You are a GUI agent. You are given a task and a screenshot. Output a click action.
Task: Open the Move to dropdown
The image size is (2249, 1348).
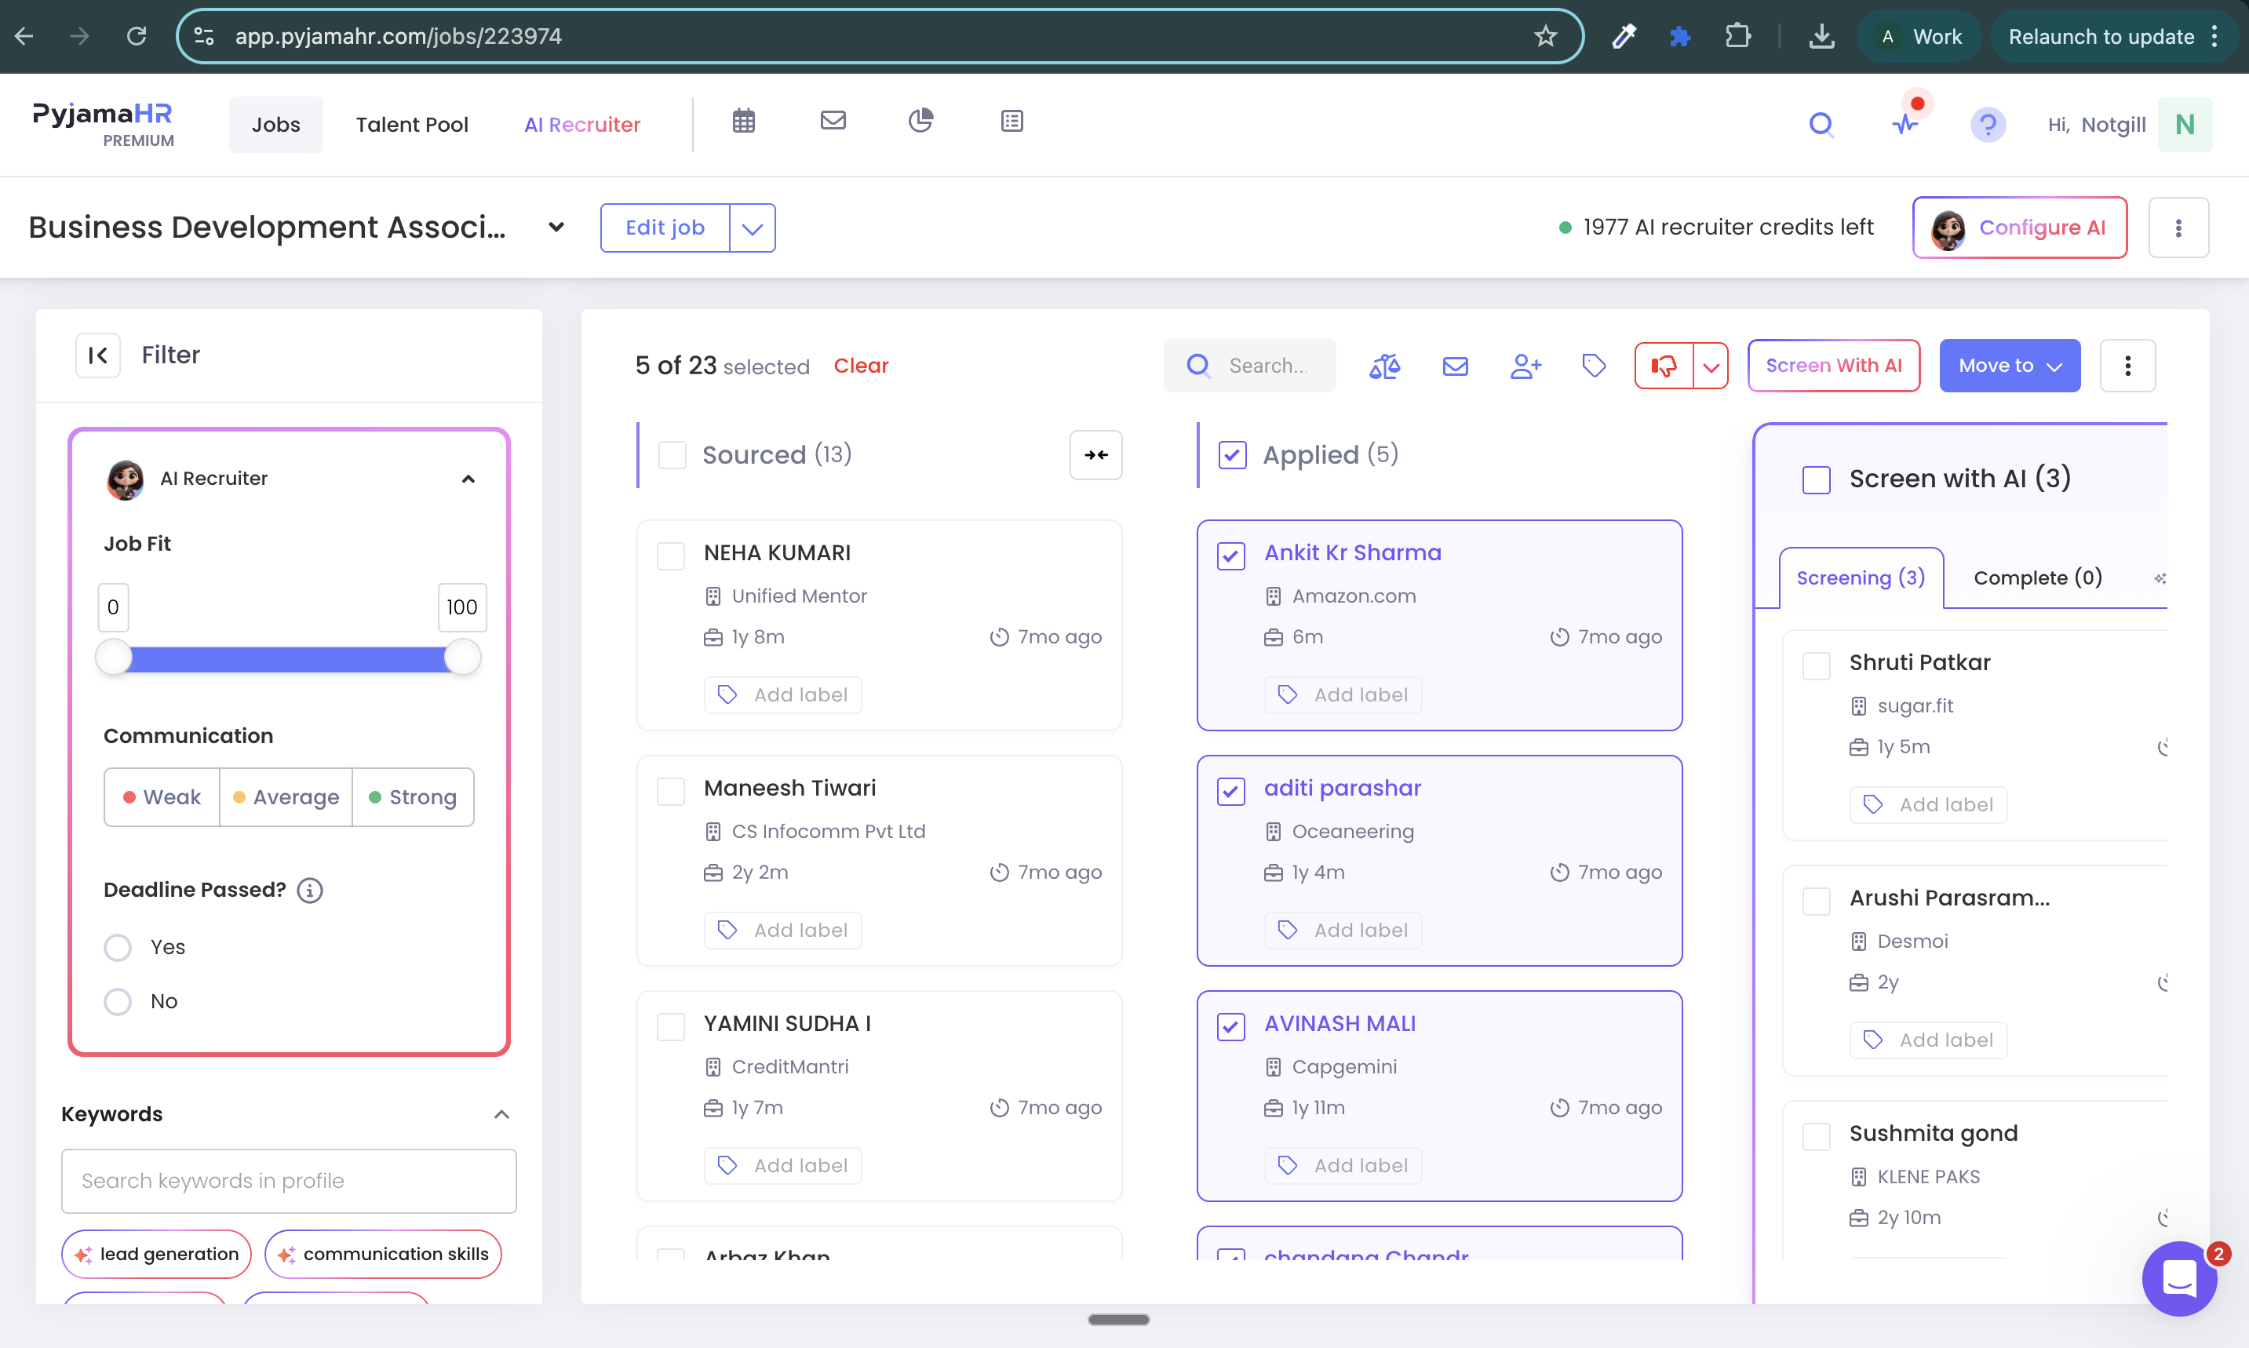[x=2009, y=366]
